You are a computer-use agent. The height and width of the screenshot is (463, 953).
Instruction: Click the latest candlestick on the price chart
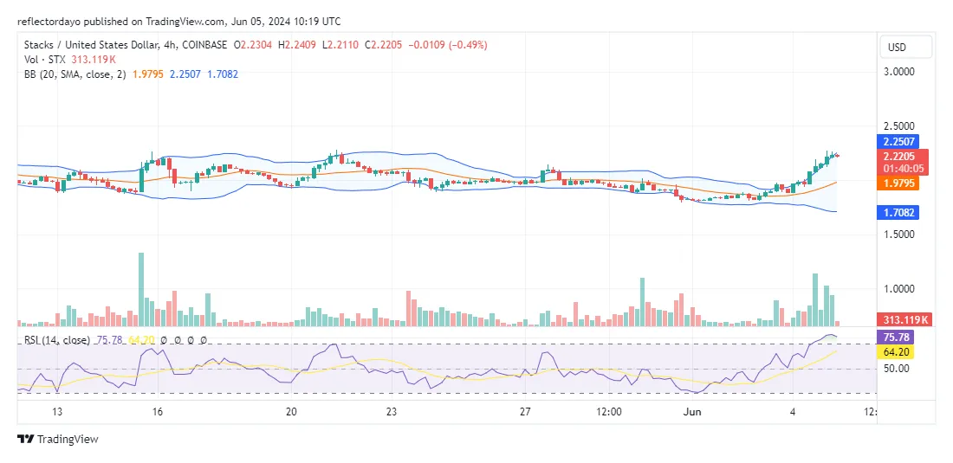[x=837, y=156]
